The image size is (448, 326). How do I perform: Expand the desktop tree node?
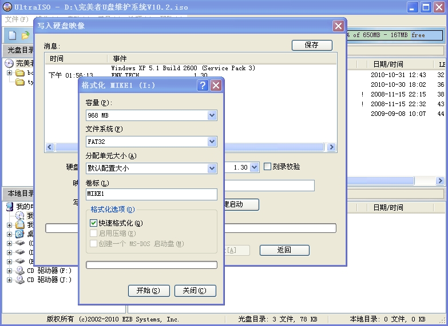click(9, 234)
